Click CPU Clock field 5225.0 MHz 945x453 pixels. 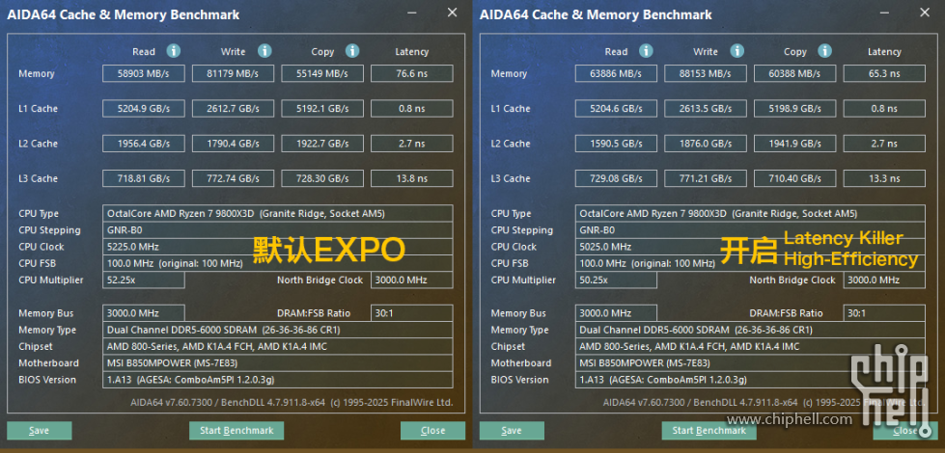click(278, 247)
